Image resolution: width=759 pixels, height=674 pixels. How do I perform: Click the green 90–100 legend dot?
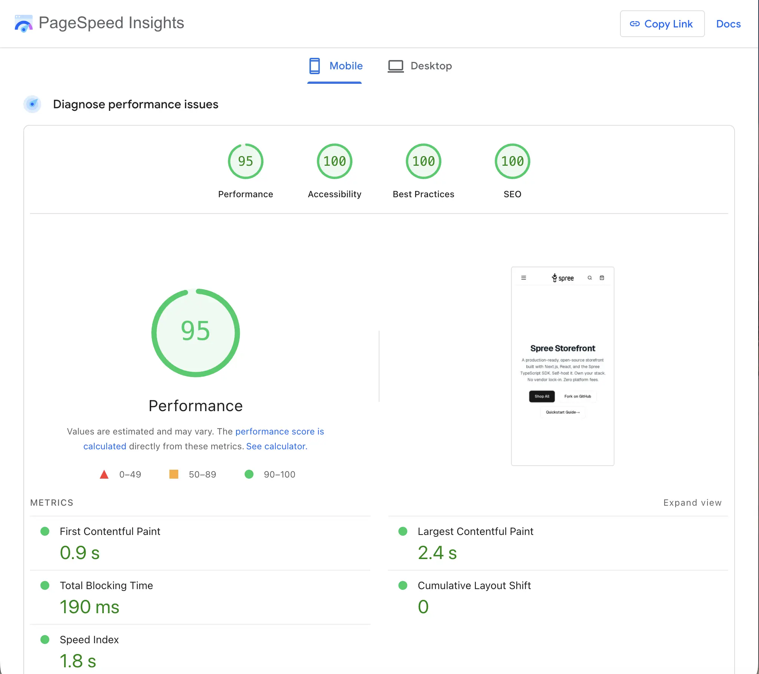click(x=249, y=474)
